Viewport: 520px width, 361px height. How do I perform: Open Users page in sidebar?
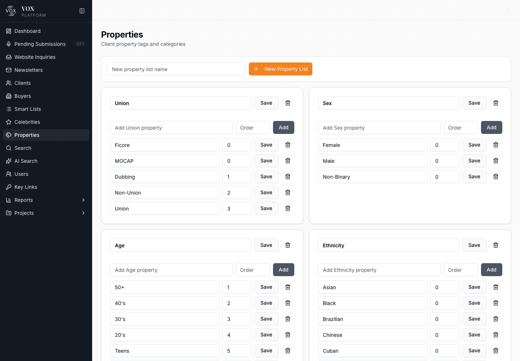click(x=46, y=174)
